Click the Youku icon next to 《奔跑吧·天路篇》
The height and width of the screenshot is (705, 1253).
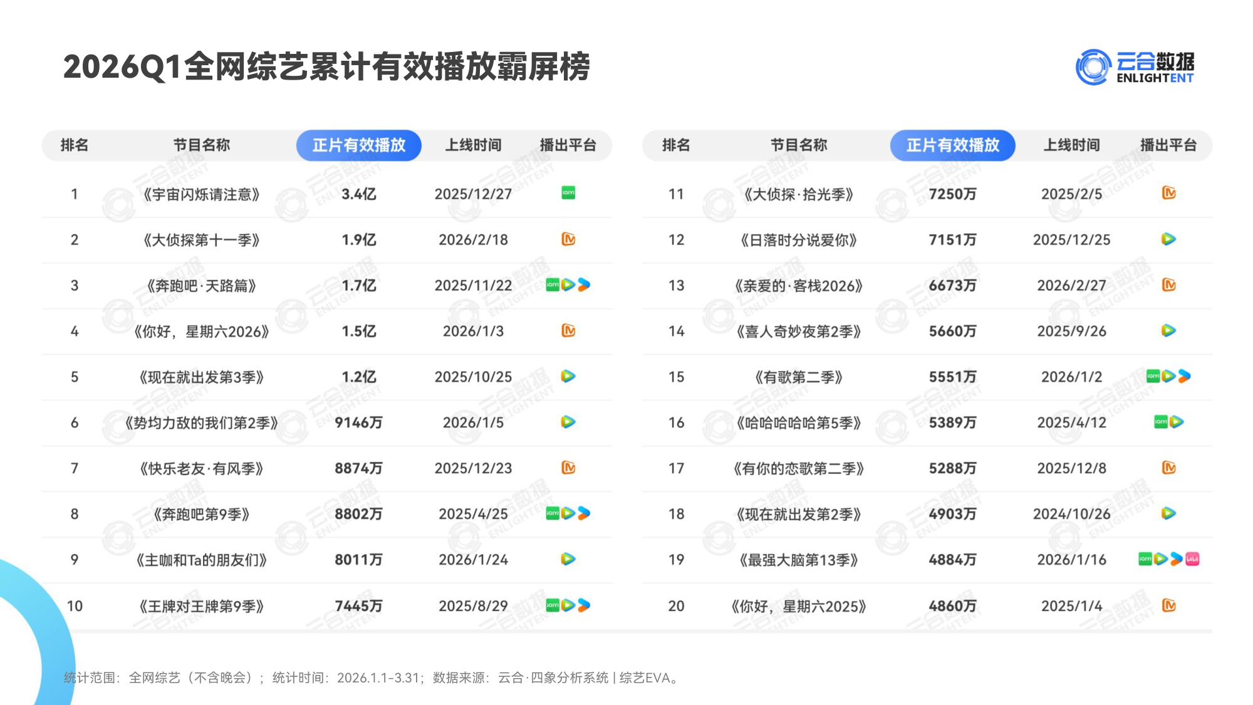[x=584, y=285]
